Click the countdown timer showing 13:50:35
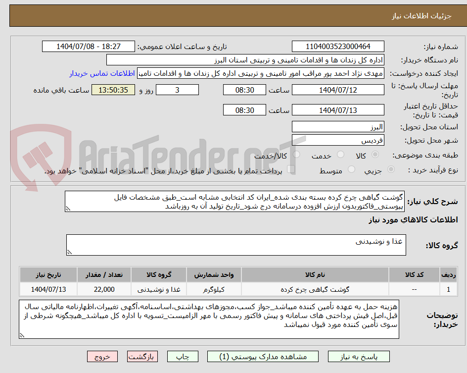Viewport: 467px width, 373px height. click(112, 90)
